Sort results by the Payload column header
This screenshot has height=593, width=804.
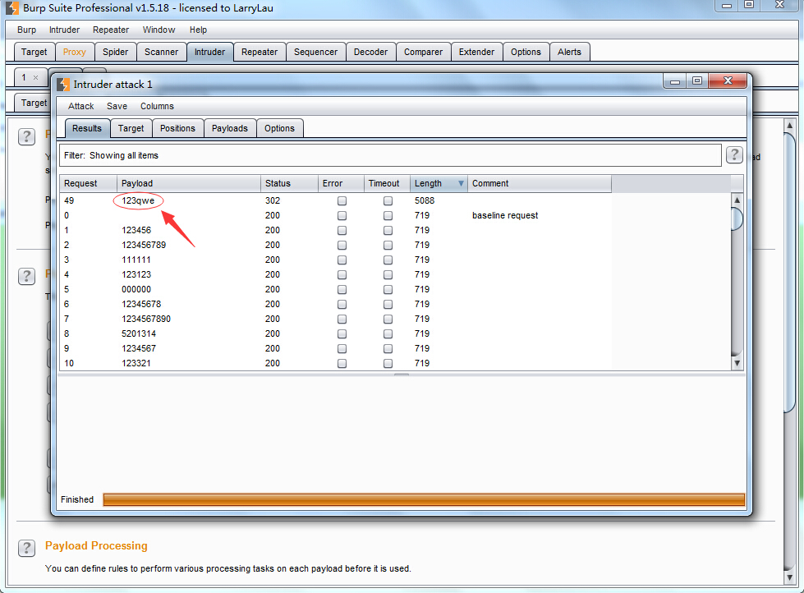point(189,184)
